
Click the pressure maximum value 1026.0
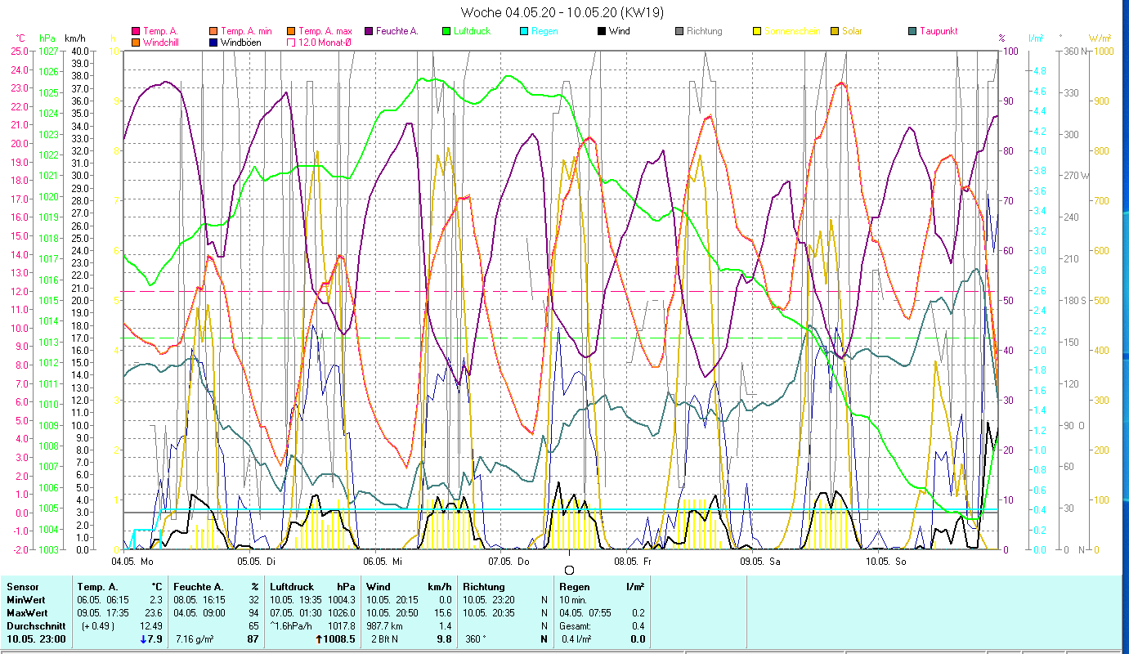click(340, 613)
